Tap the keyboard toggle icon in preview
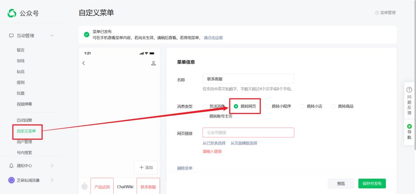 pos(84,186)
